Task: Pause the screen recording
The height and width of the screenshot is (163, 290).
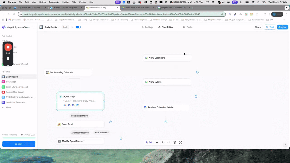Action: tap(8, 59)
